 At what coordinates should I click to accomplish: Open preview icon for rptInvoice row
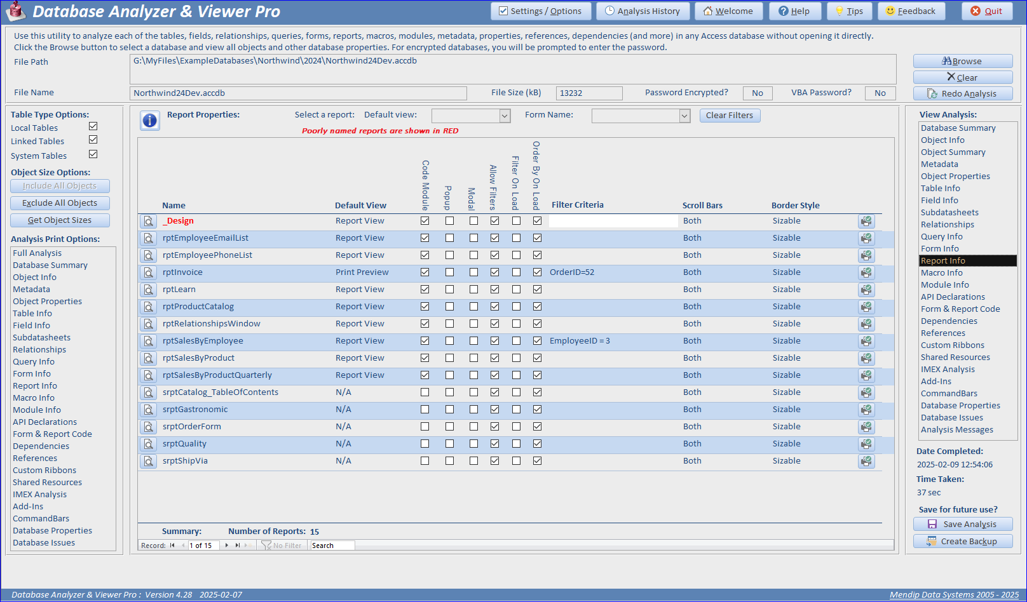coord(148,272)
